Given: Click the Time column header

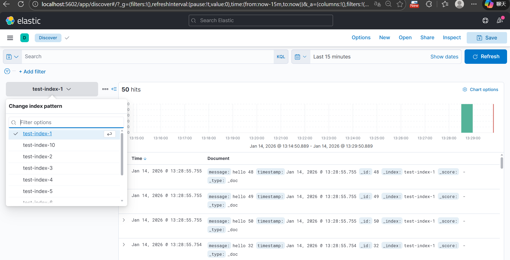Looking at the screenshot, I should [137, 159].
